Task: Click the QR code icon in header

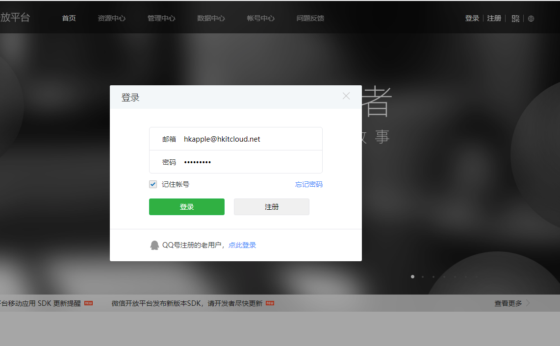Action: pos(515,19)
